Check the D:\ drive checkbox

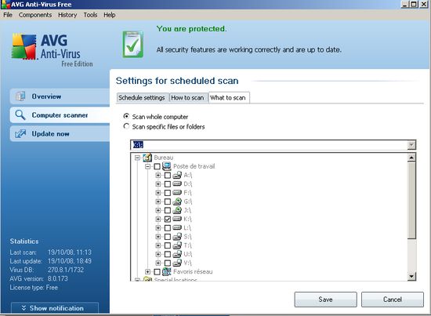coord(168,184)
